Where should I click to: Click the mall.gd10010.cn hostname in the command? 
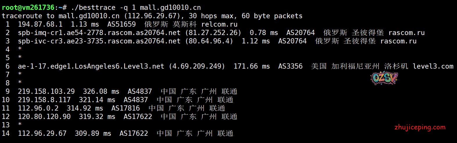[170, 8]
